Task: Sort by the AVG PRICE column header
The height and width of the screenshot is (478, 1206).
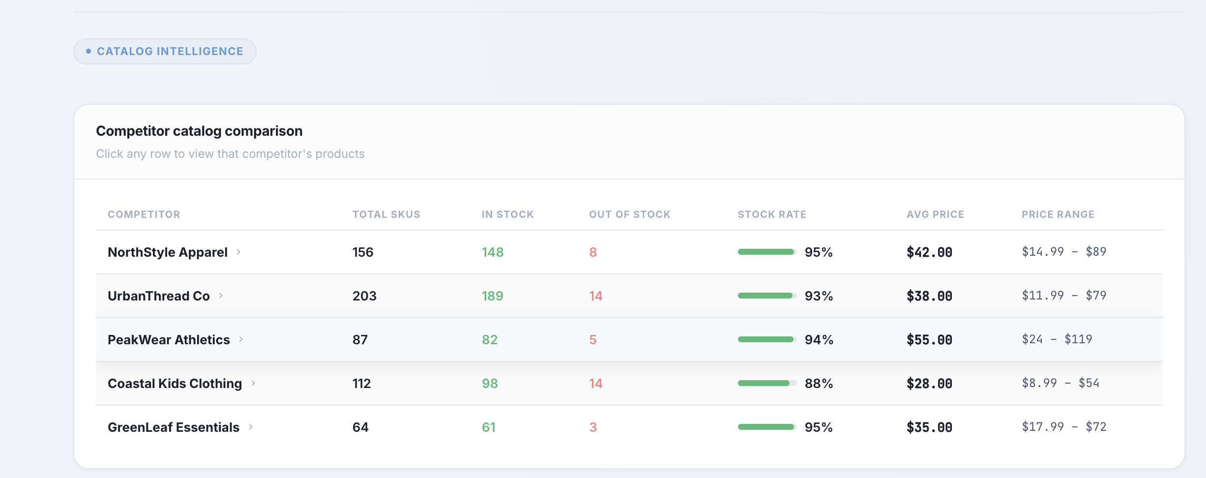Action: pos(935,214)
